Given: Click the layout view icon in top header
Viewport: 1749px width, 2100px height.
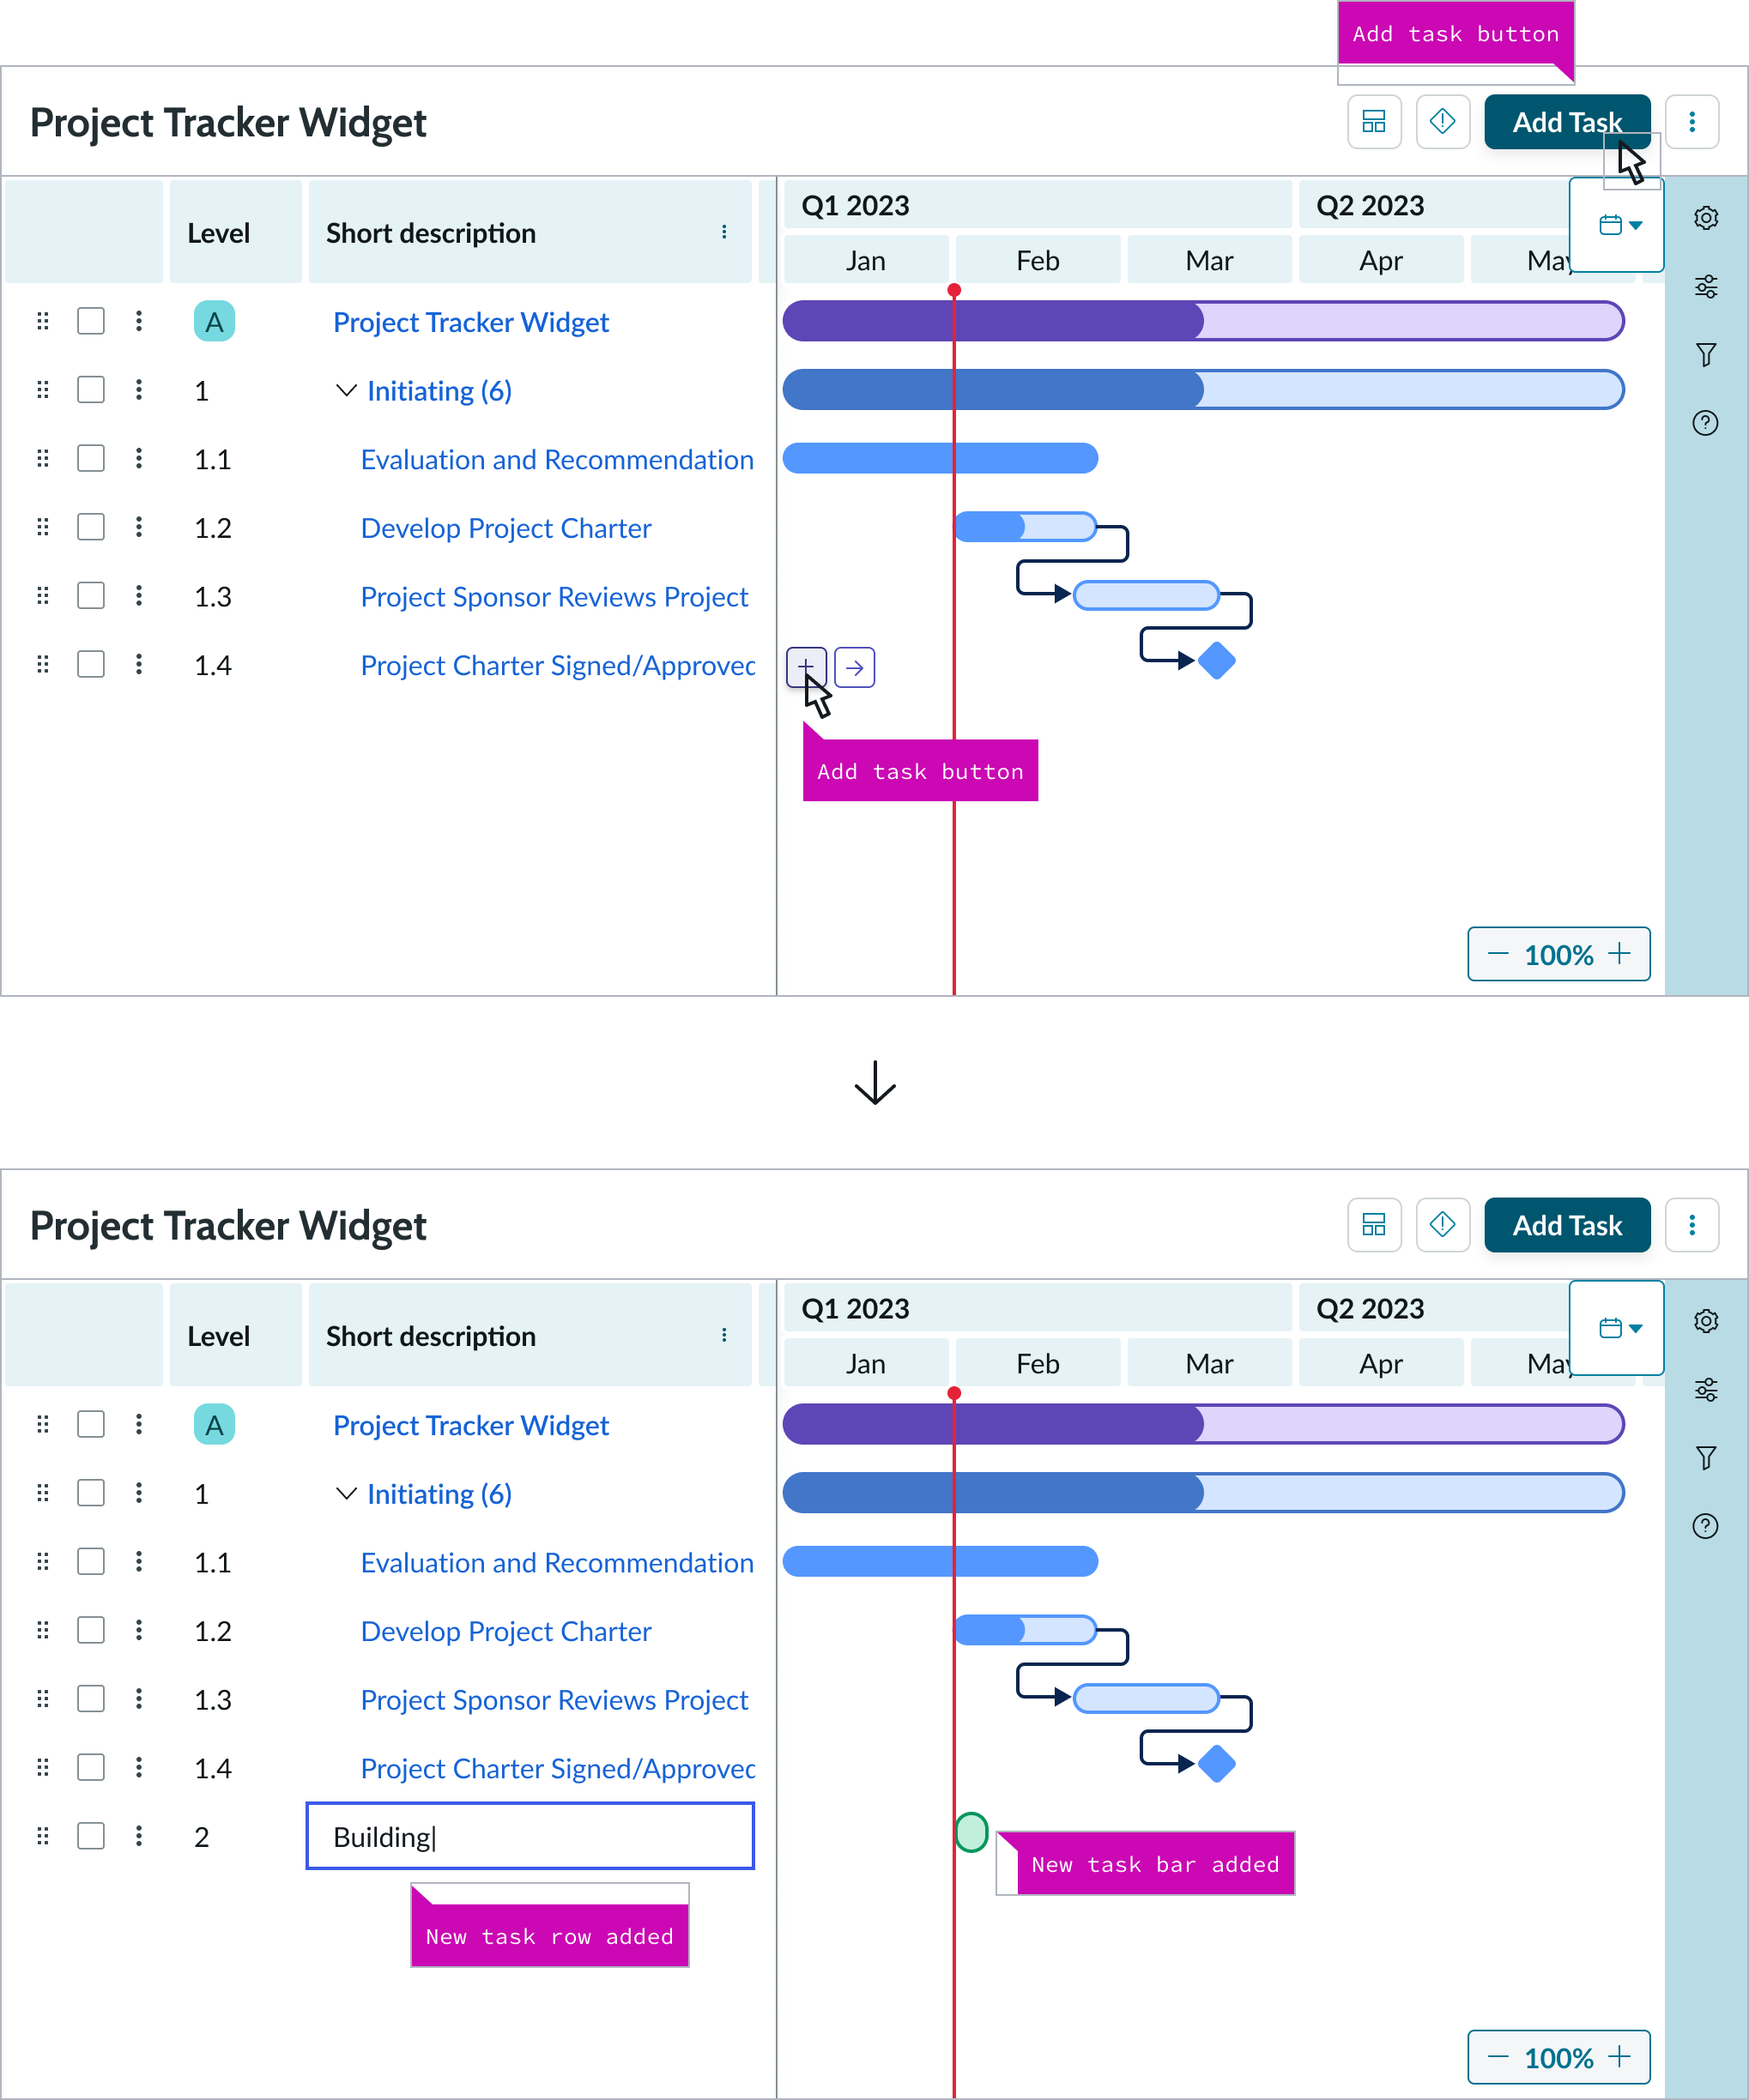Looking at the screenshot, I should [x=1374, y=122].
